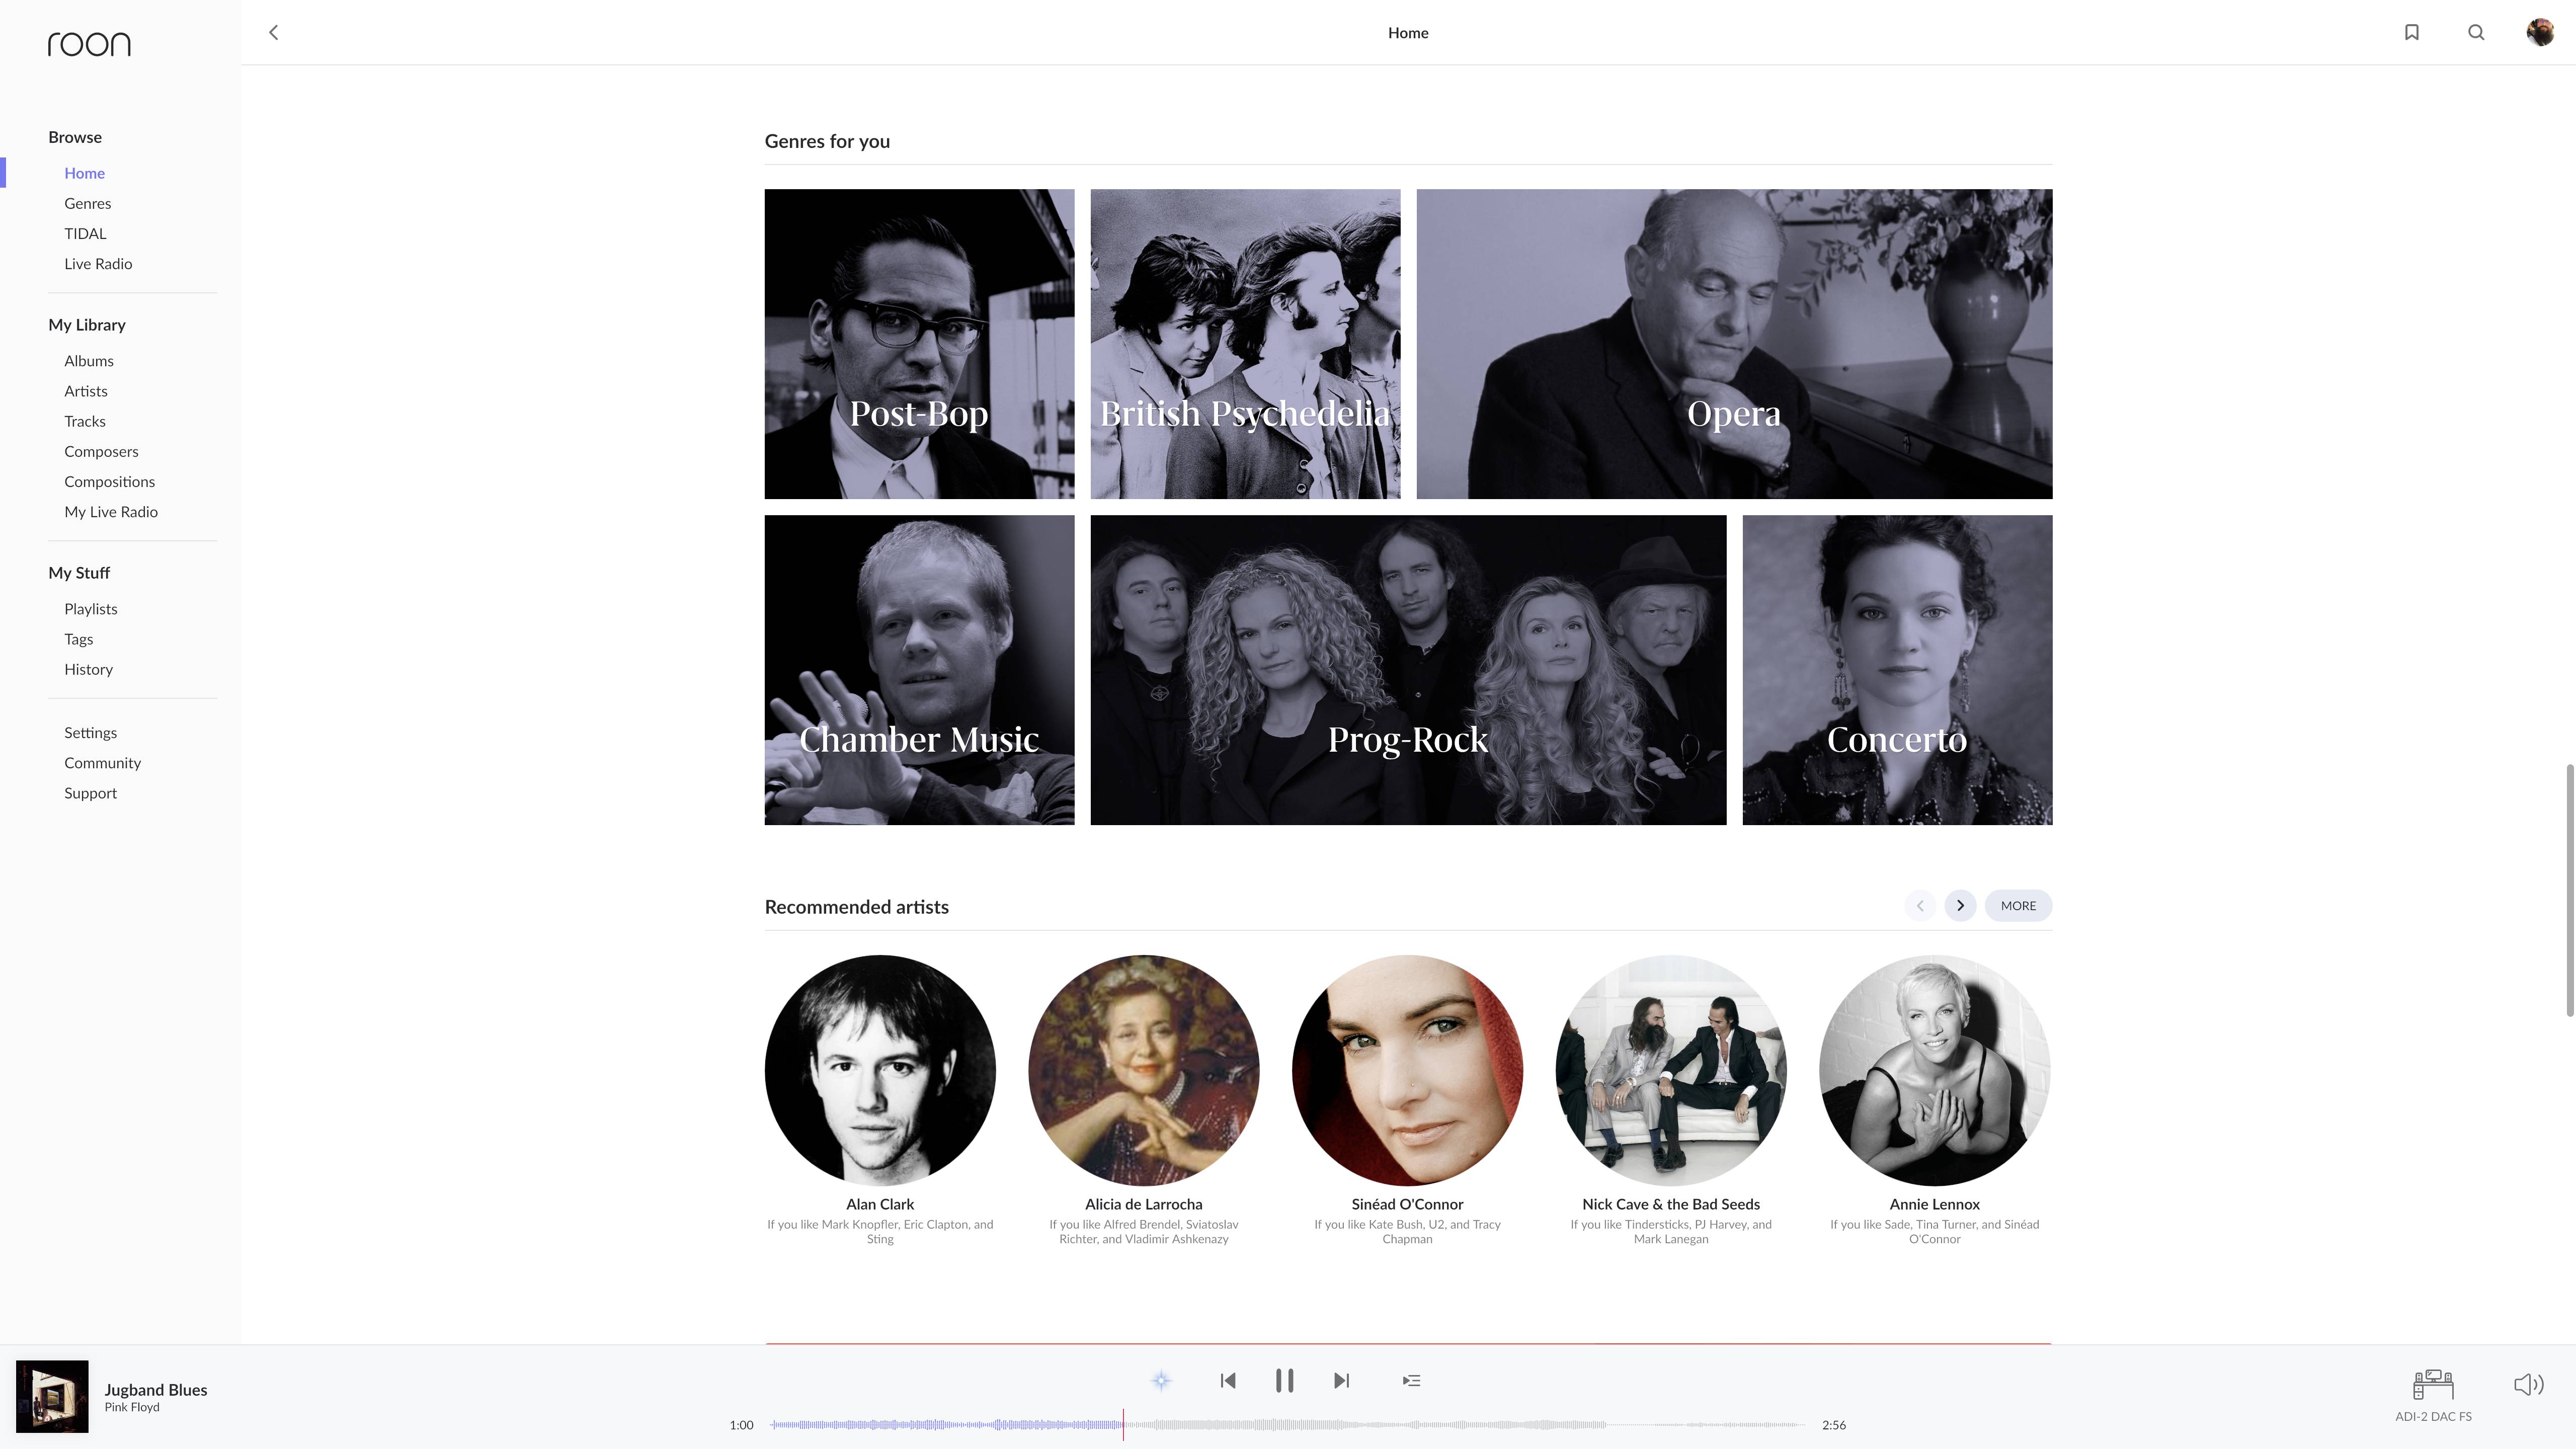Toggle the Roon Radio sparkle icon
2576x1449 pixels.
(1161, 1380)
